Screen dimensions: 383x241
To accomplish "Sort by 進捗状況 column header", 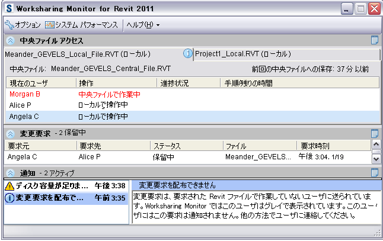I will coord(189,83).
